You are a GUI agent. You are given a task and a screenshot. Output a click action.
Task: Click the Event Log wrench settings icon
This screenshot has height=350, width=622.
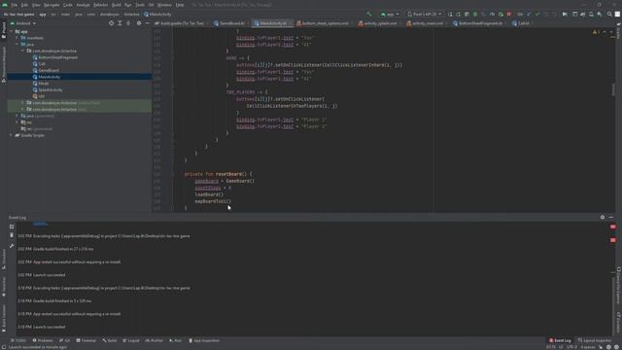[x=12, y=246]
